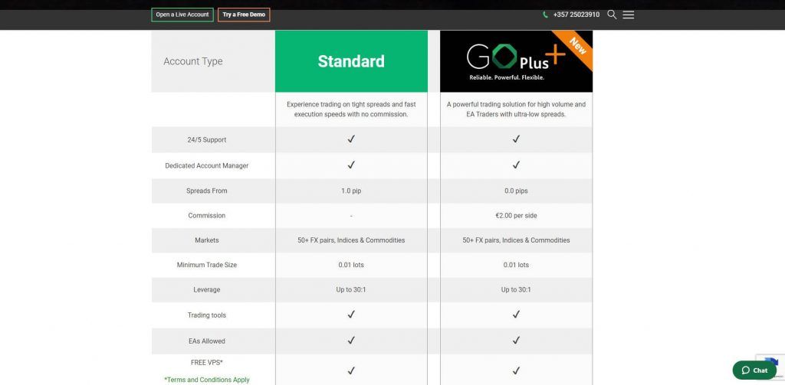Select the green Standard account header
The height and width of the screenshot is (385, 785).
pyautogui.click(x=351, y=61)
